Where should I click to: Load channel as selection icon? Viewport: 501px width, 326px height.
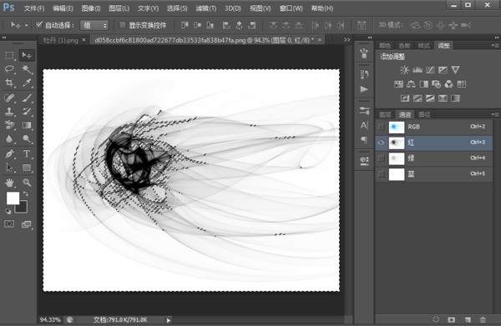coord(436,319)
